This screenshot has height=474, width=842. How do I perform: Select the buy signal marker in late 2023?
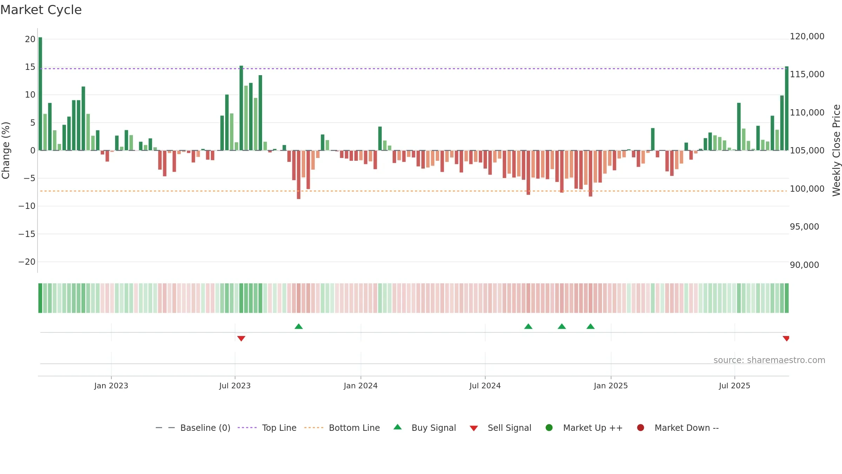(299, 326)
